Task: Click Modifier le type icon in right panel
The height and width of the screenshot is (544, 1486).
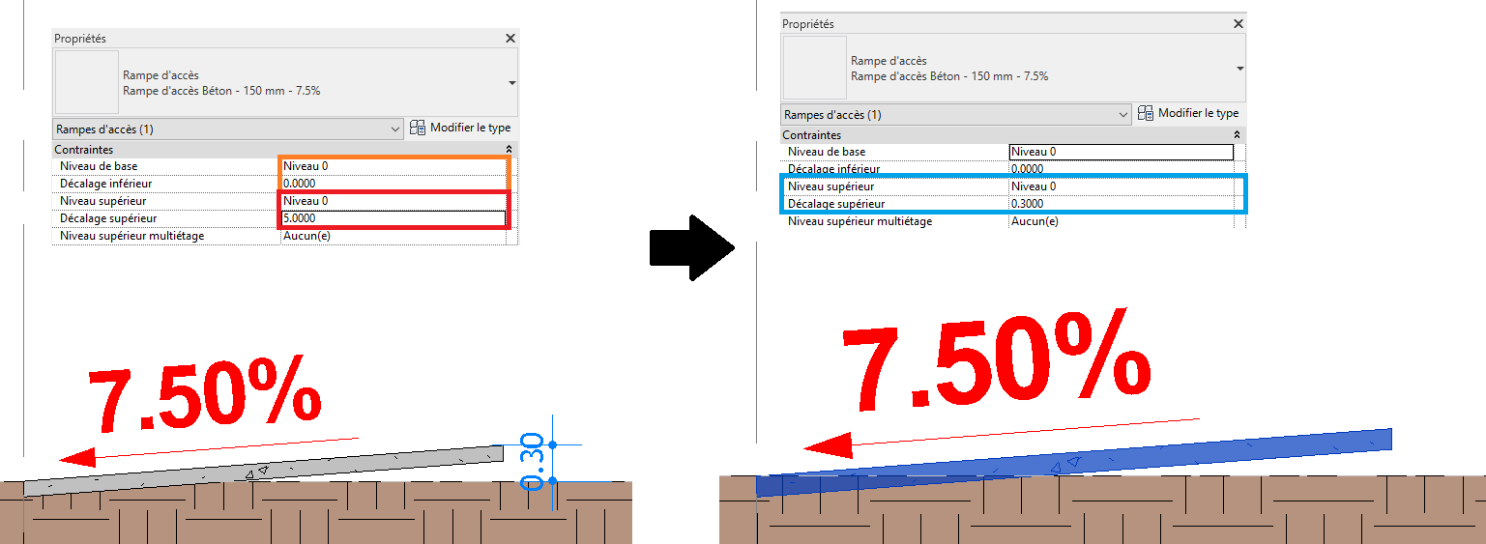Action: 1147,114
